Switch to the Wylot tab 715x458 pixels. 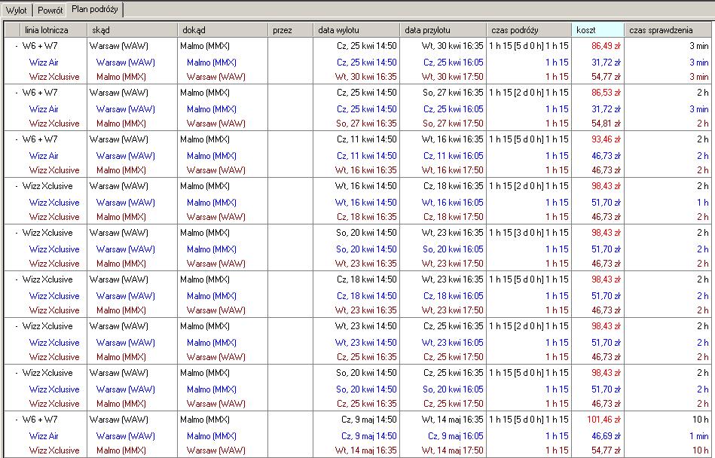(16, 10)
